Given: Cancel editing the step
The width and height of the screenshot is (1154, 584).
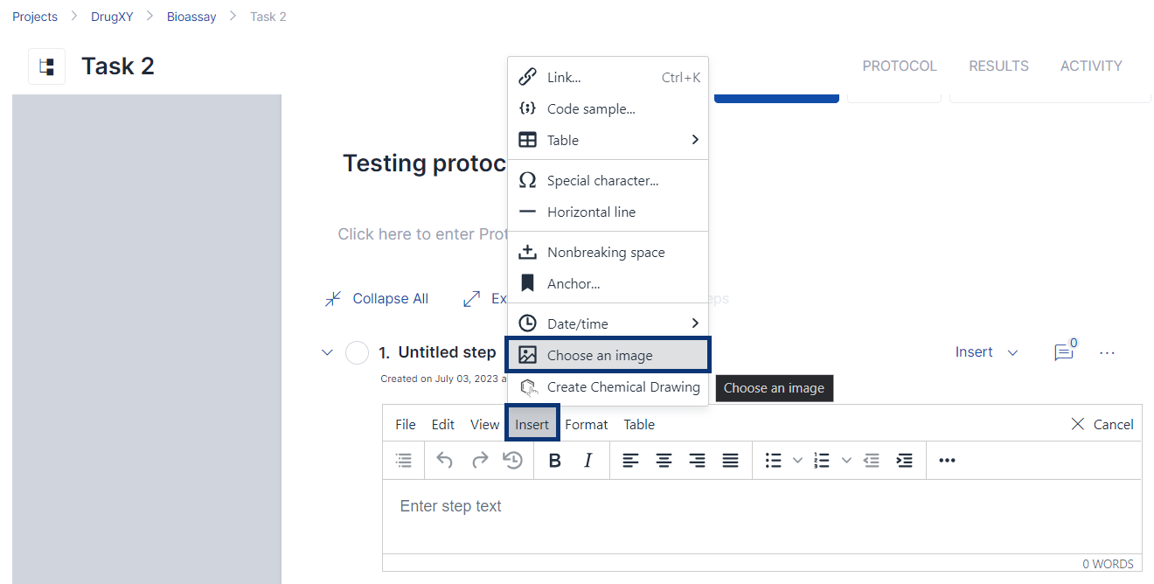Looking at the screenshot, I should (1102, 424).
